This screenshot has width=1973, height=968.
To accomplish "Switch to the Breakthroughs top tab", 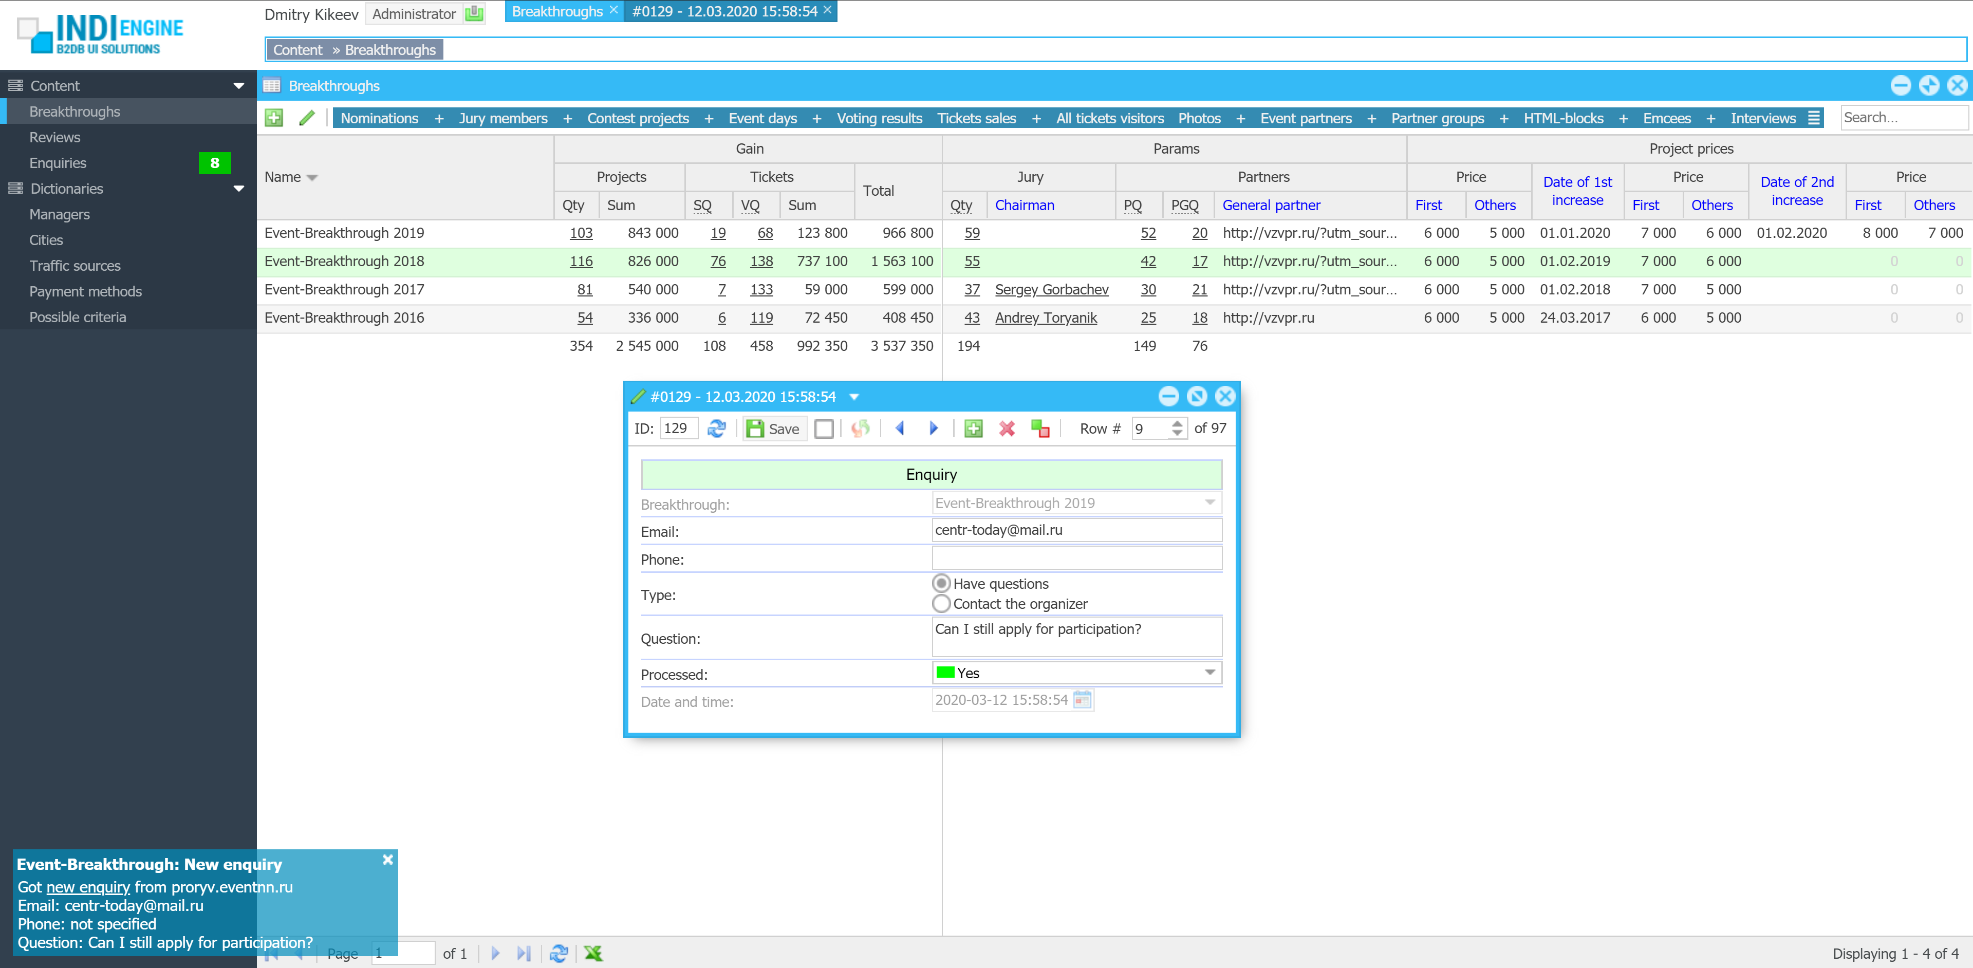I will tap(557, 11).
